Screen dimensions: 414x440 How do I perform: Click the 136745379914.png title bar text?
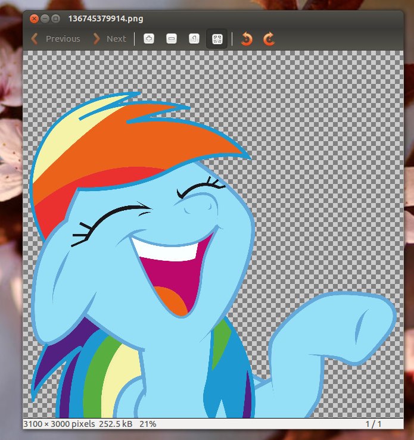pos(105,19)
